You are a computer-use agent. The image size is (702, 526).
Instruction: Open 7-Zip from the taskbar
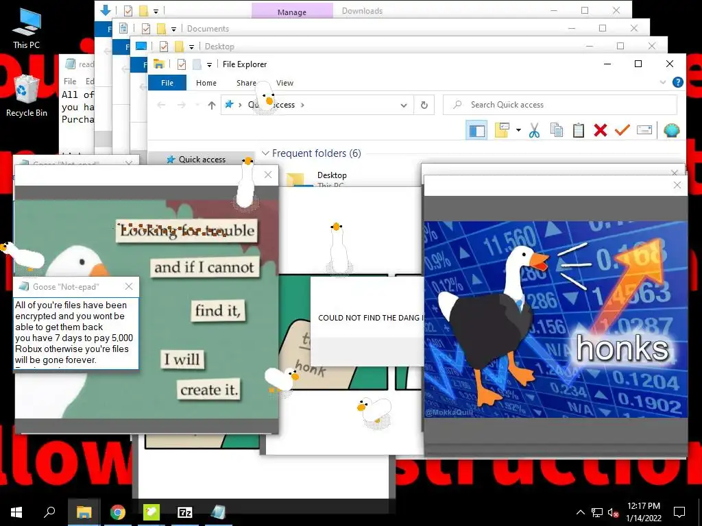point(185,512)
